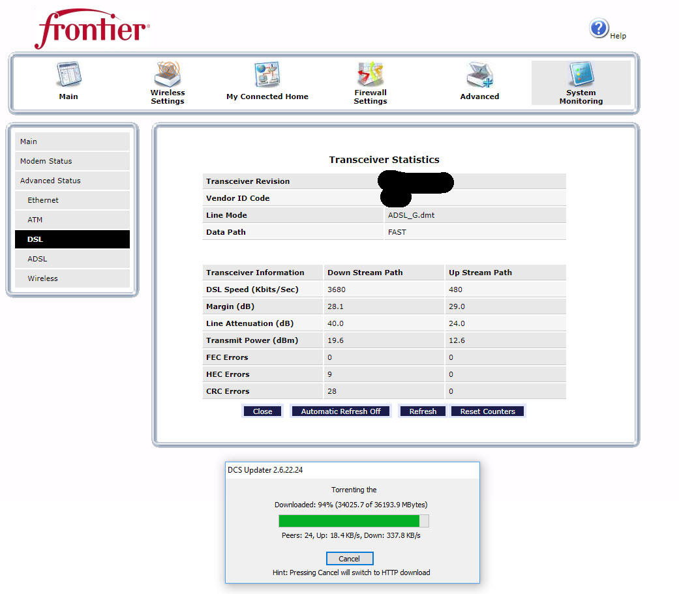Image resolution: width=679 pixels, height=594 pixels.
Task: Click the Close button below statistics
Action: [x=262, y=411]
